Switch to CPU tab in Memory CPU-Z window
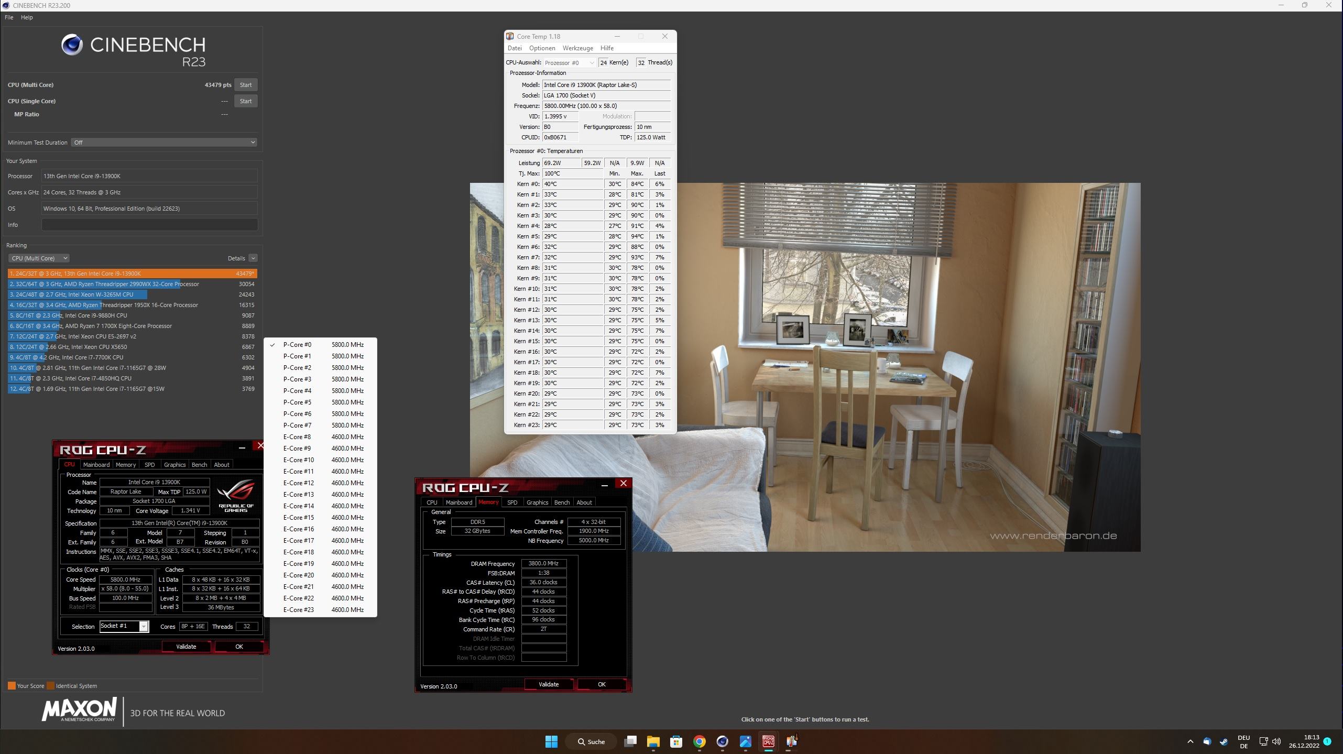Screen dimensions: 1343x754 pos(432,502)
